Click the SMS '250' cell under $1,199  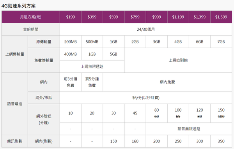(x=178, y=141)
